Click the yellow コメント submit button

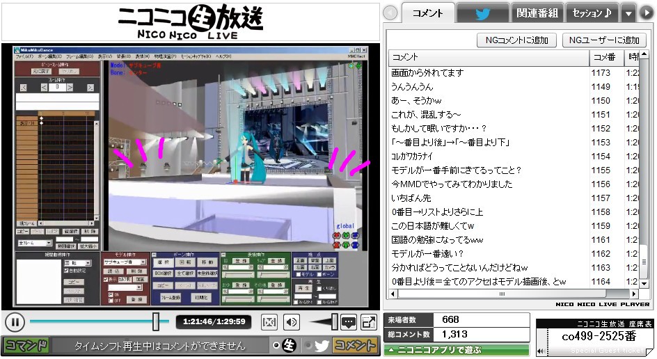[x=354, y=346]
